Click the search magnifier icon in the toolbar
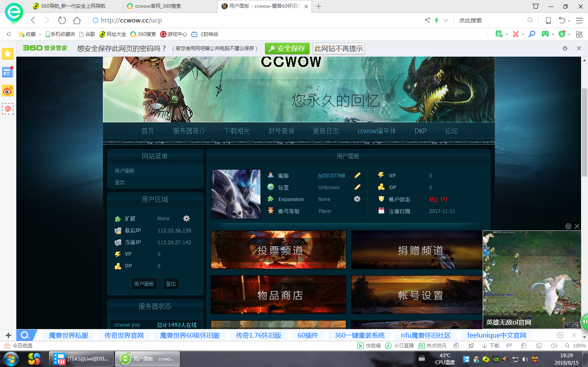 (x=532, y=34)
